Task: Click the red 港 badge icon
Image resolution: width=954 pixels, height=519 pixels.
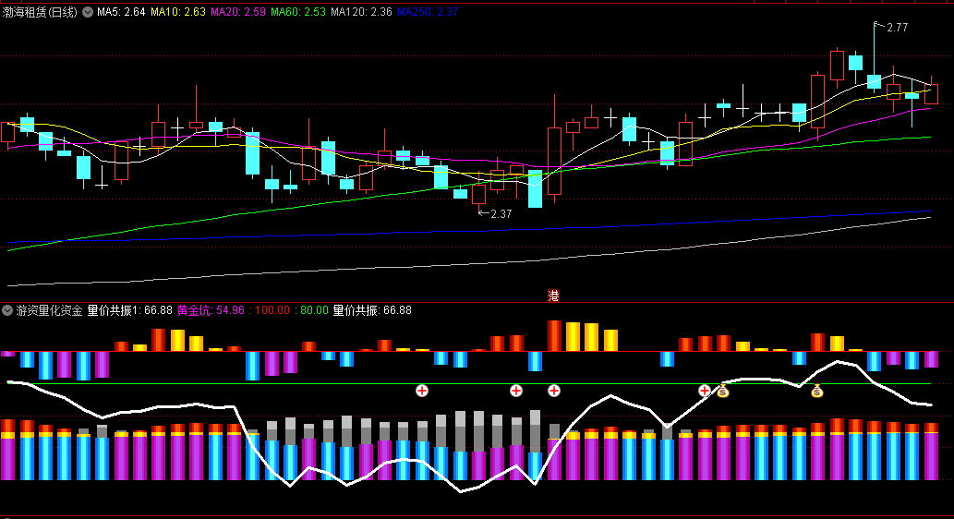Action: click(554, 296)
